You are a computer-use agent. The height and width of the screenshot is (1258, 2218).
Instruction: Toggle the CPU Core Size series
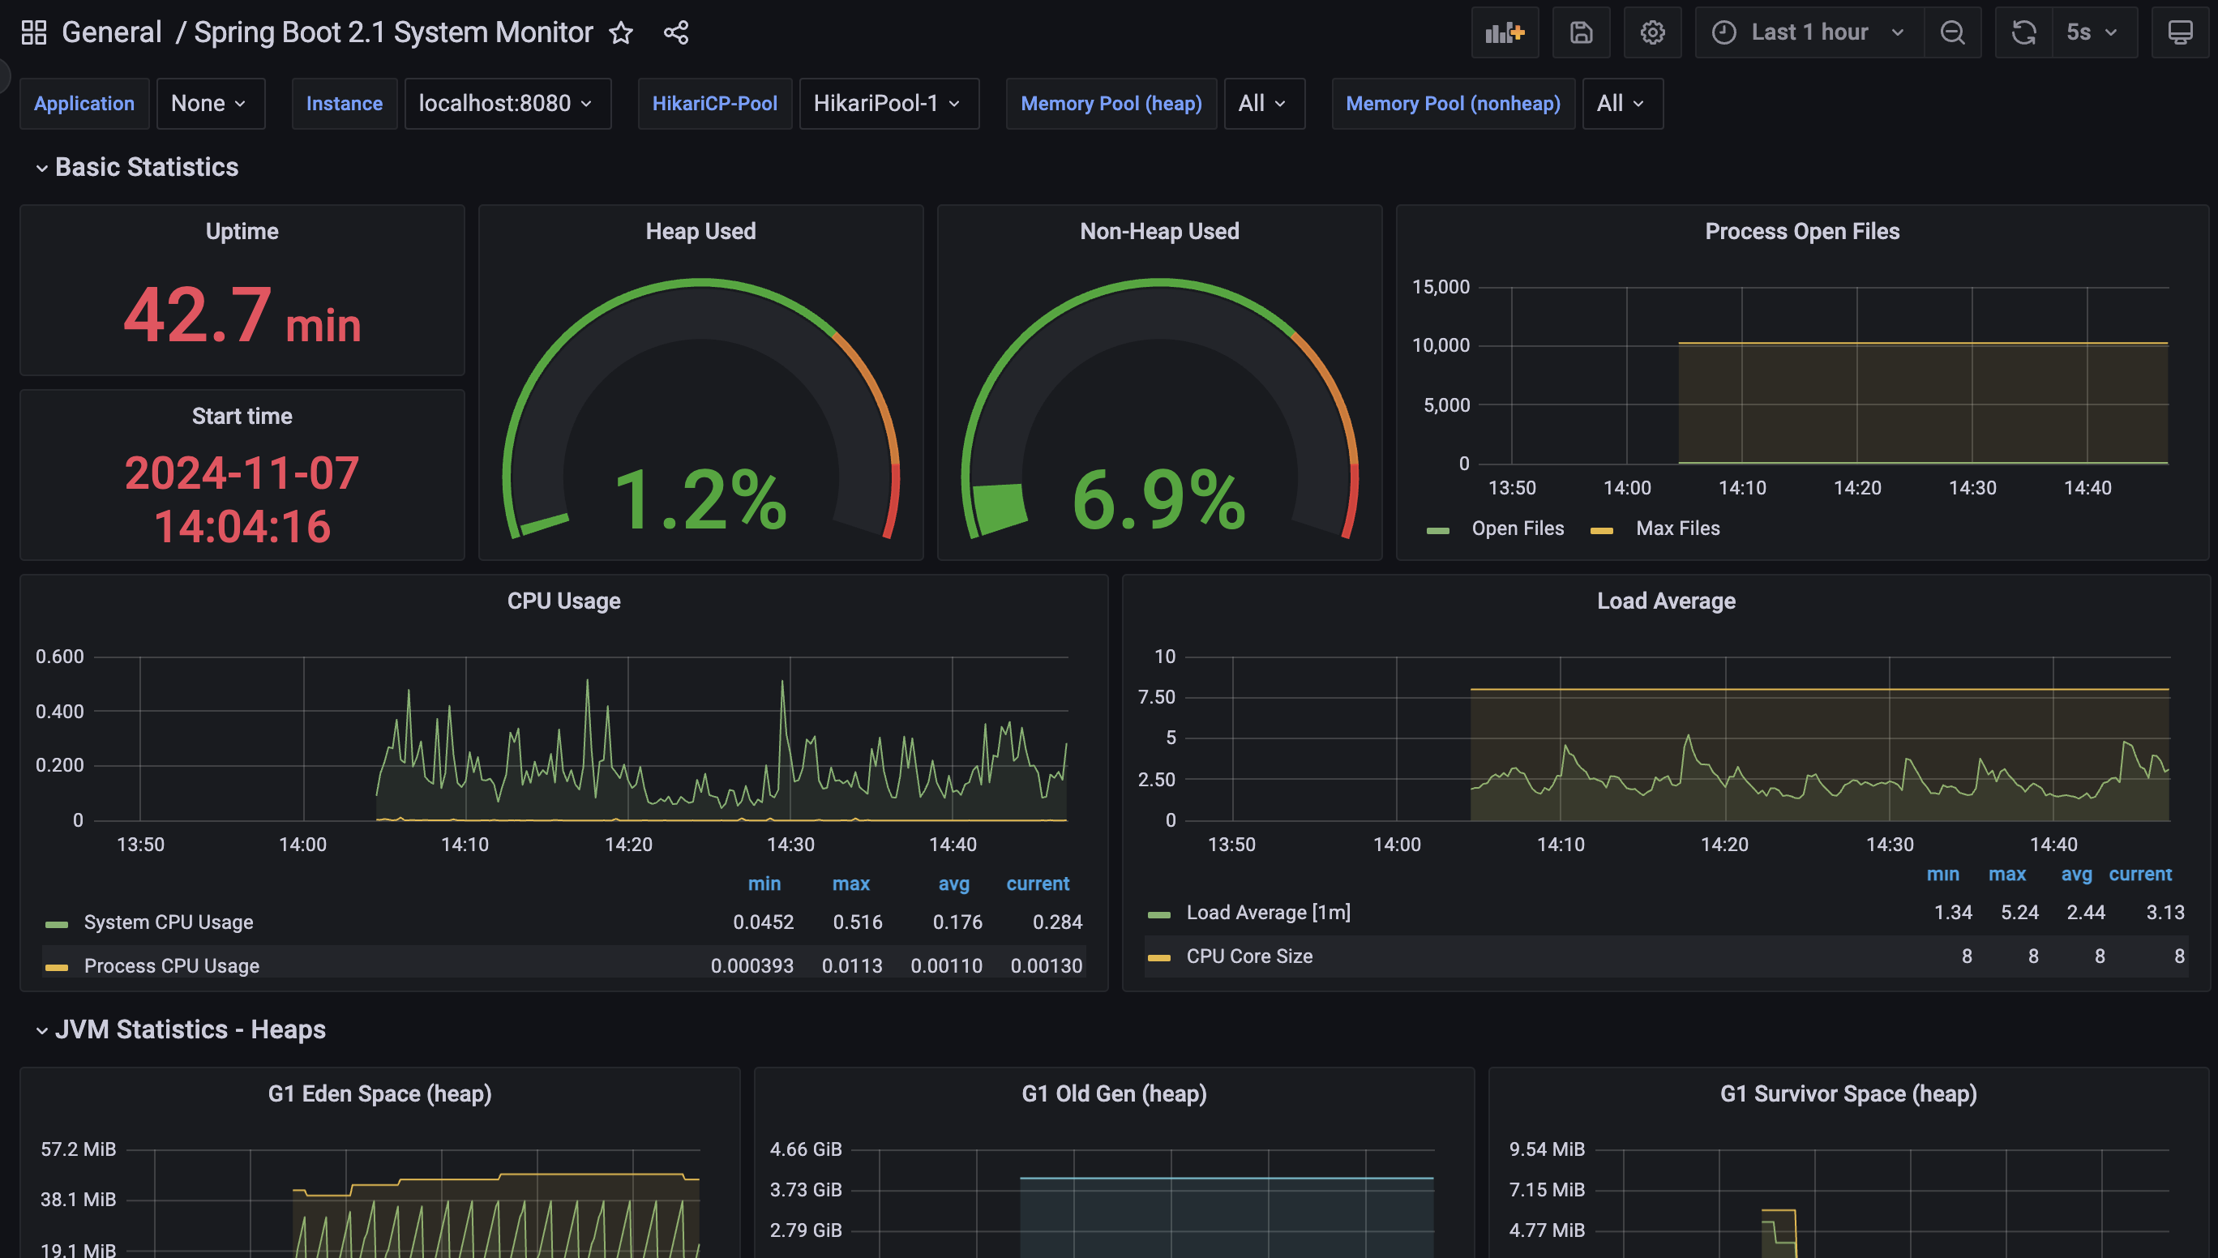tap(1248, 956)
